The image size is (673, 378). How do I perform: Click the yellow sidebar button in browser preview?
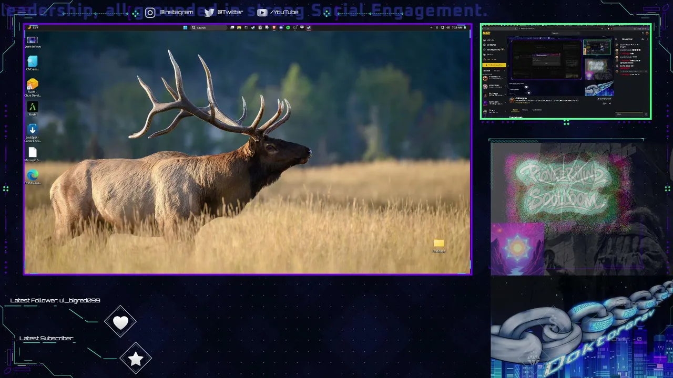tap(494, 65)
